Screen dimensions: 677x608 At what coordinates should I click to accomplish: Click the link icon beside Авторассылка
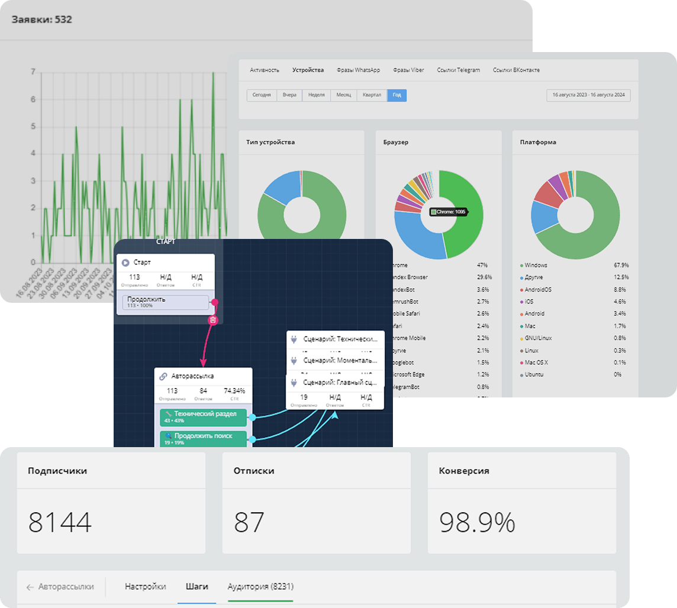click(x=163, y=376)
